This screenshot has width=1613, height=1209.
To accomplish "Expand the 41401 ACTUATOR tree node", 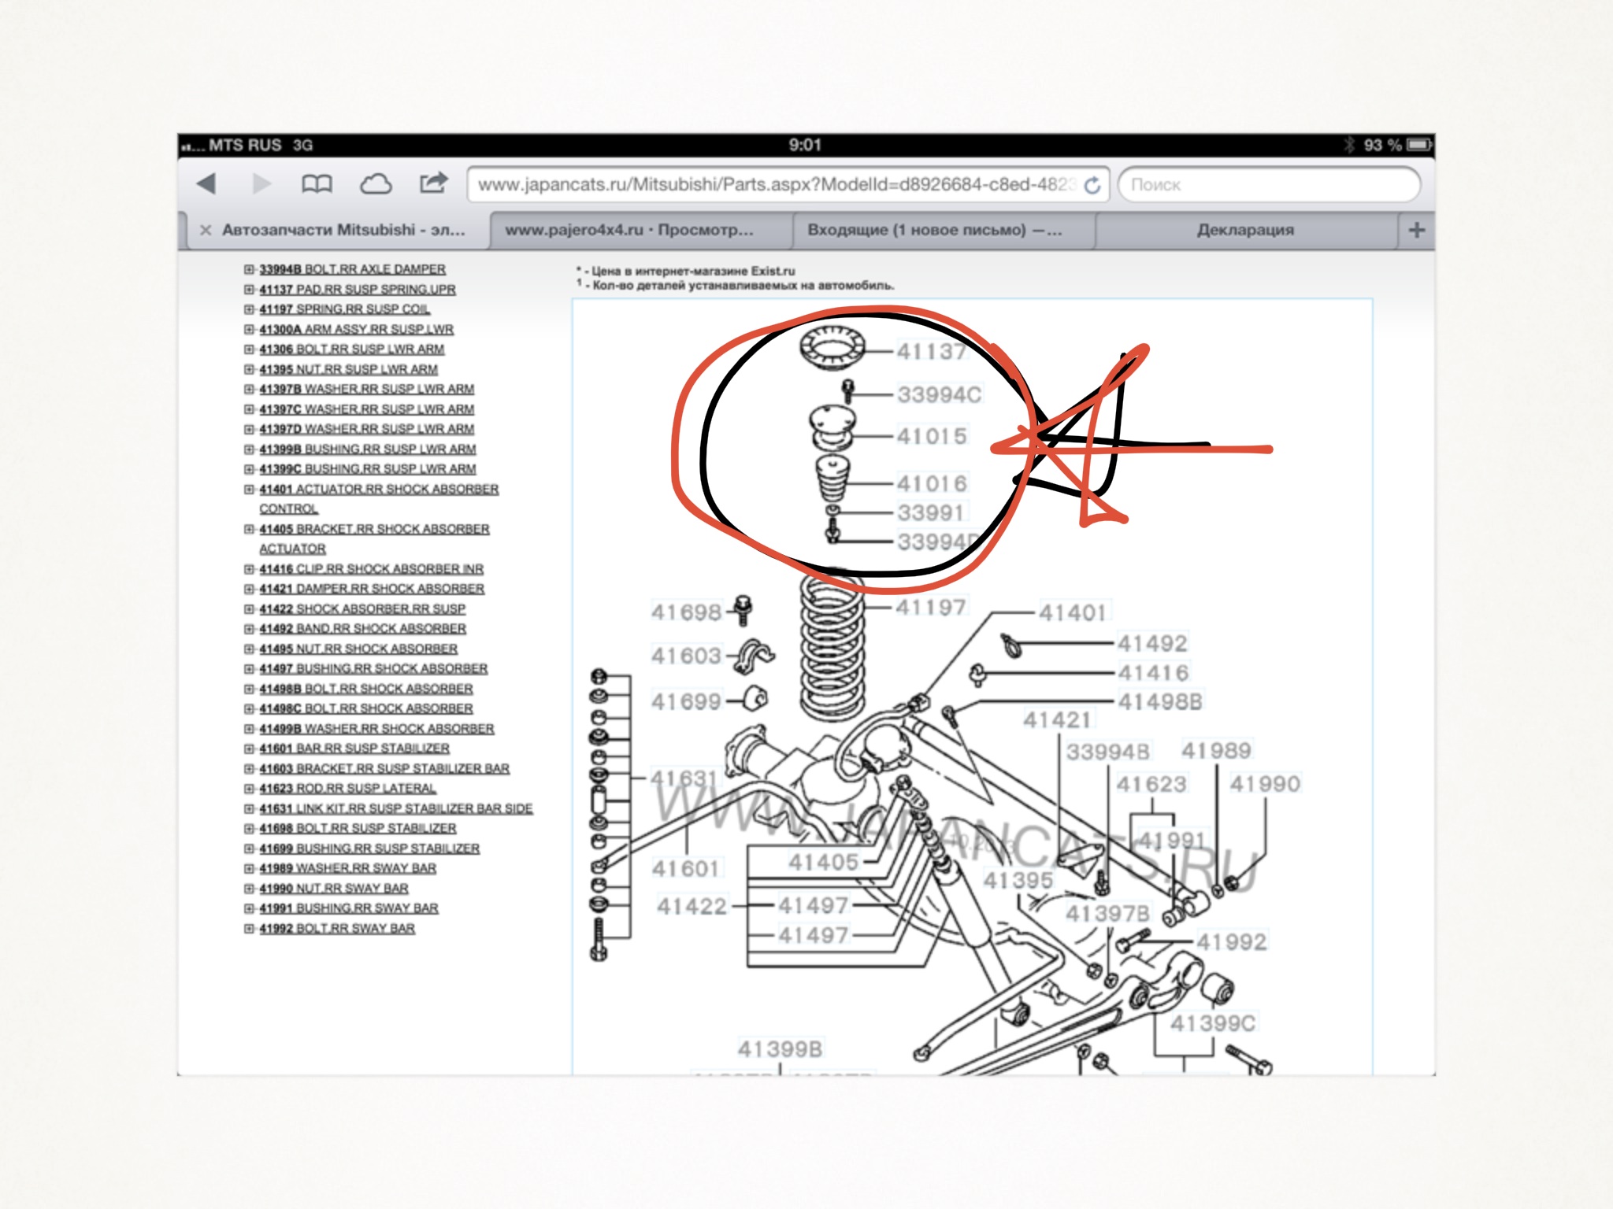I will pos(249,490).
